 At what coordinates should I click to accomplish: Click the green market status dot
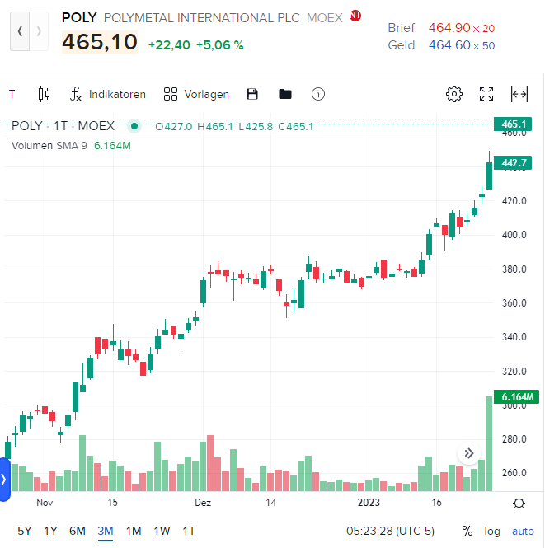click(x=134, y=126)
